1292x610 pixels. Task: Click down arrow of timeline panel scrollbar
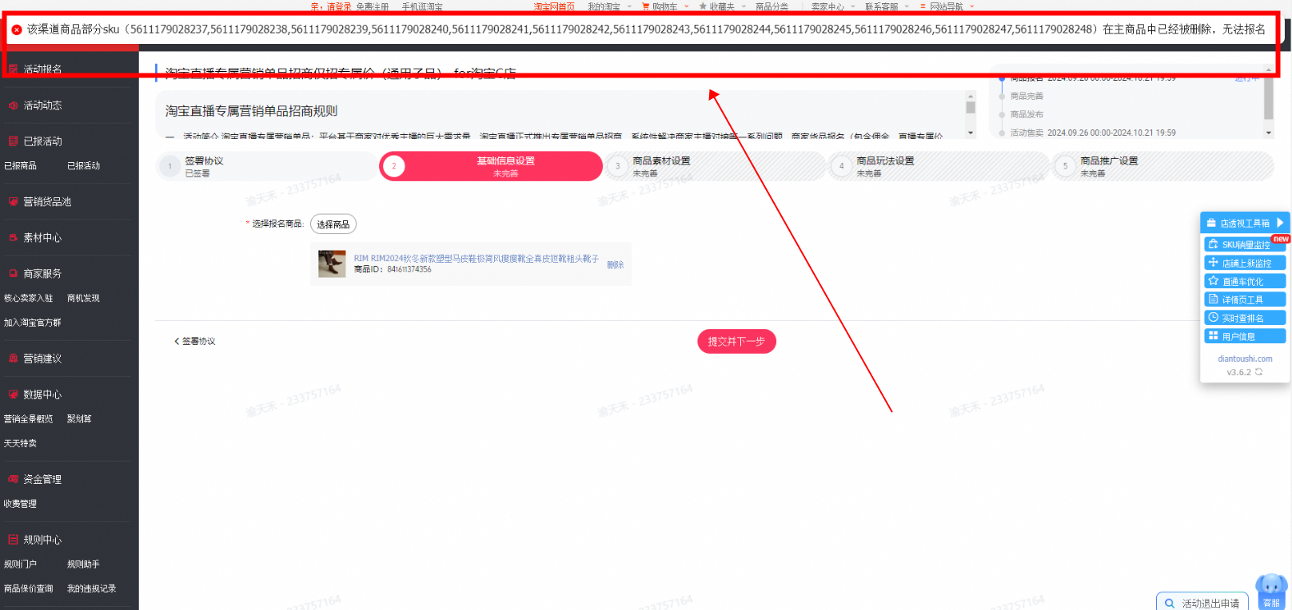click(1268, 133)
